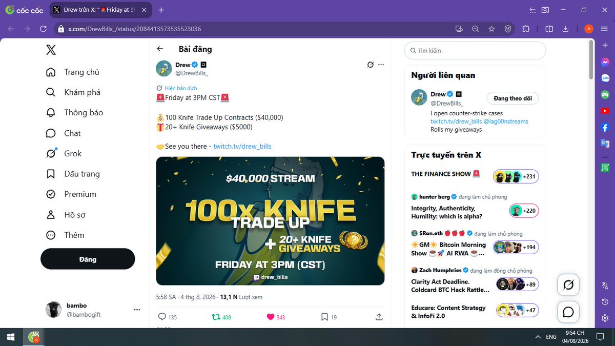Open twitch.tv/drew_bills link in the bio
The width and height of the screenshot is (615, 346).
pyautogui.click(x=456, y=121)
